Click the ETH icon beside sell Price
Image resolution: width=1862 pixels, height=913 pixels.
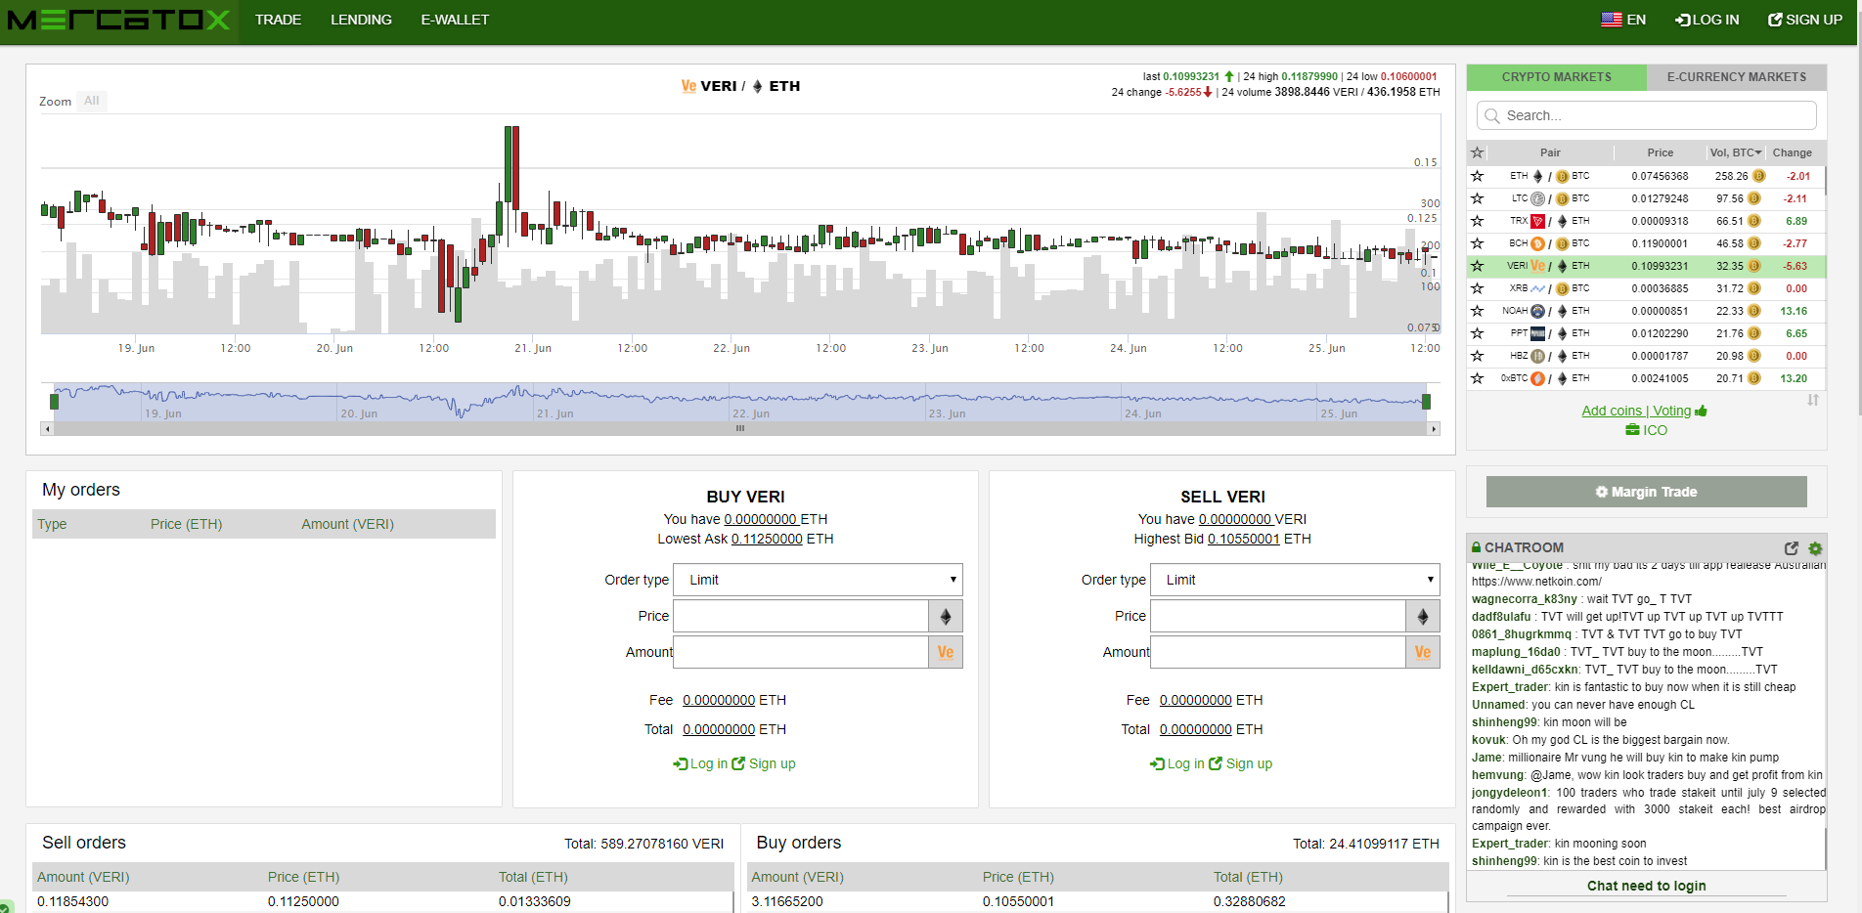pos(1423,616)
